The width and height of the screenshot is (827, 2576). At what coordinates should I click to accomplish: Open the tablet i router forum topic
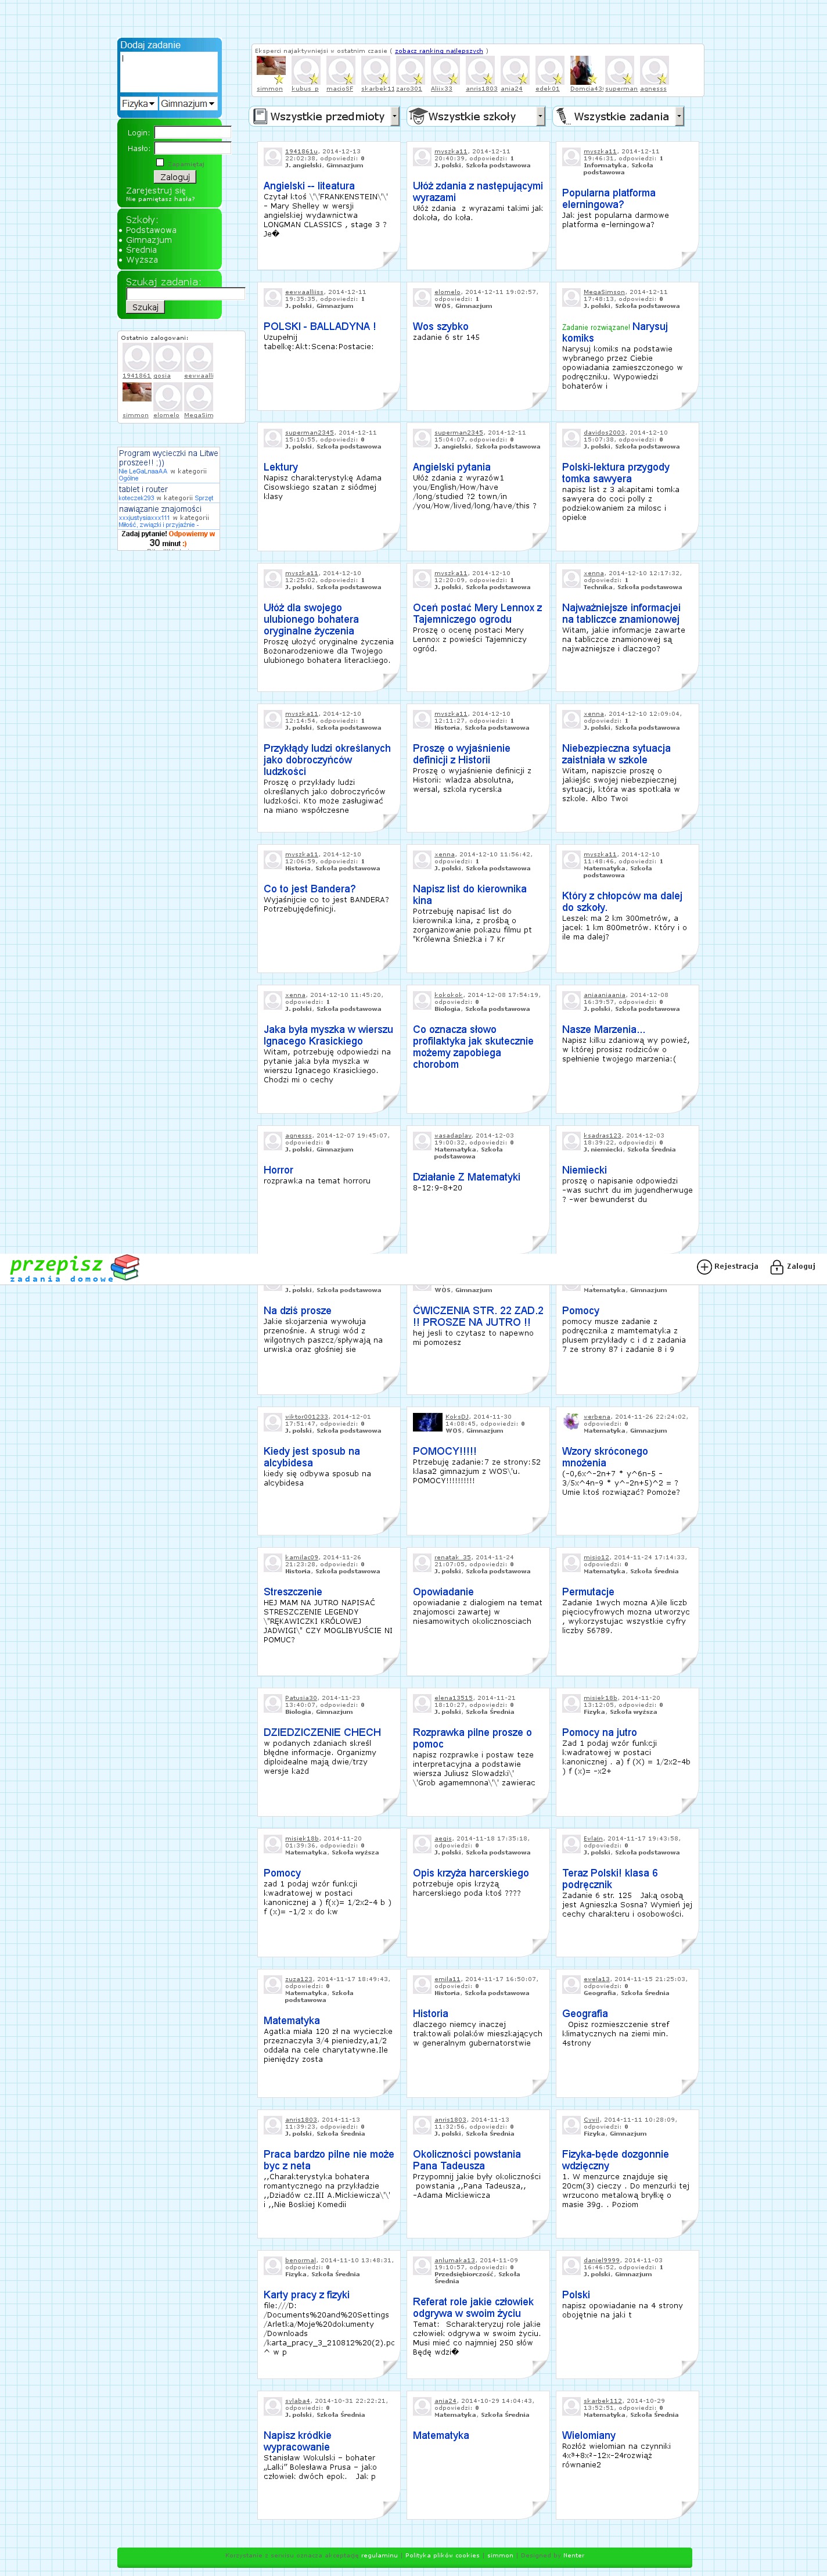tap(143, 489)
